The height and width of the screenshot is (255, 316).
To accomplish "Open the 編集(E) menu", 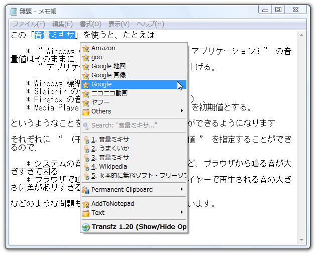I will [62, 24].
